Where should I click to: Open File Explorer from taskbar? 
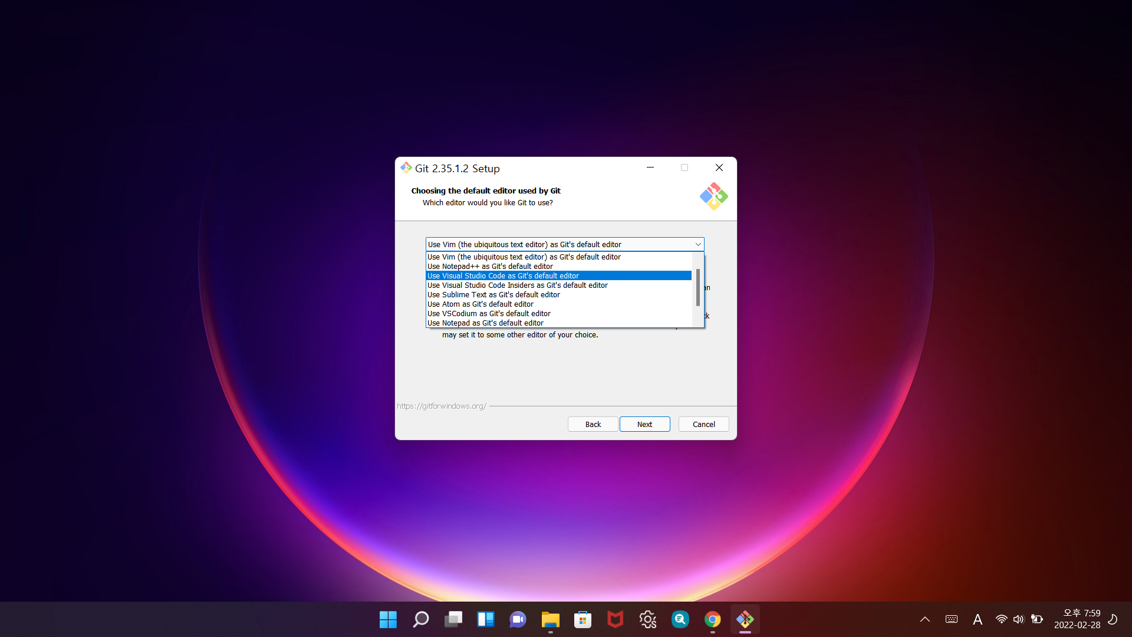point(550,619)
